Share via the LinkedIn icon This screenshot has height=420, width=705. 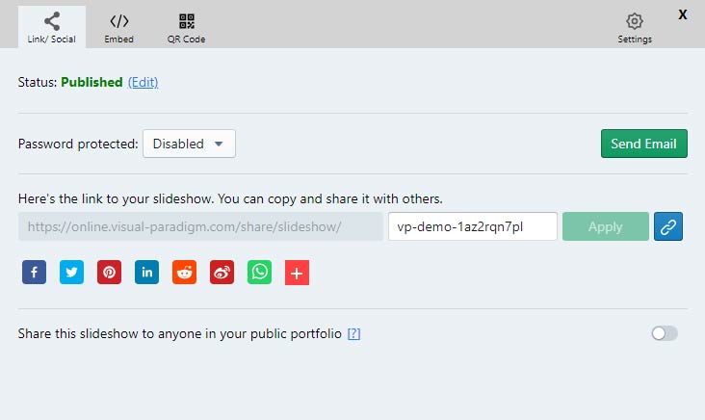[x=146, y=273]
